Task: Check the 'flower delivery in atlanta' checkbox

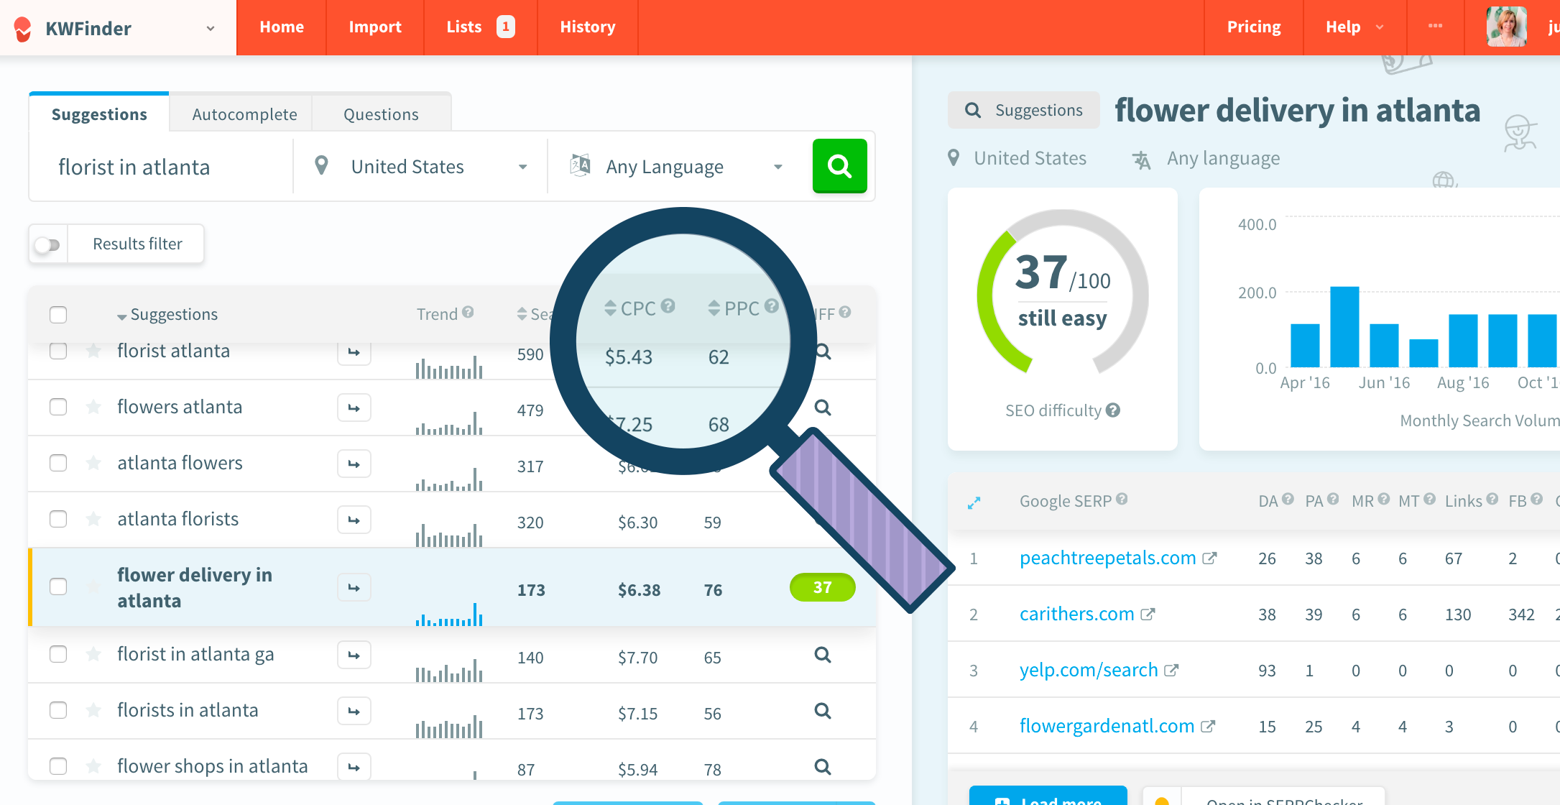Action: (58, 586)
